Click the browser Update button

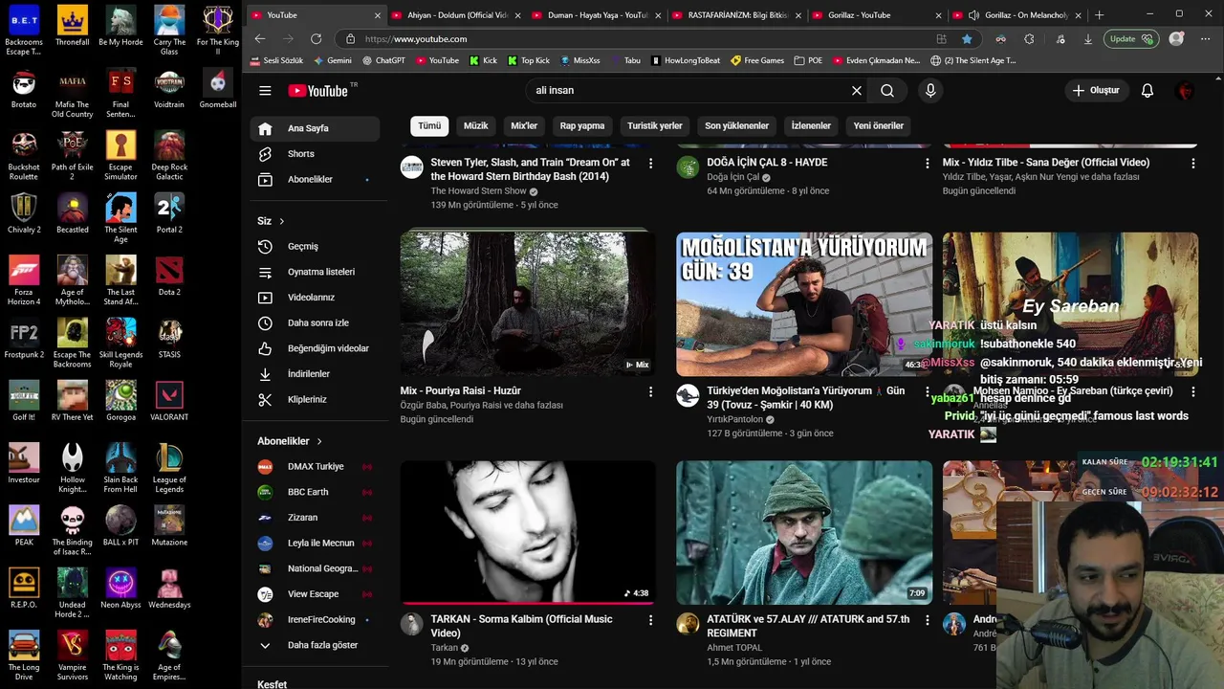coord(1130,39)
